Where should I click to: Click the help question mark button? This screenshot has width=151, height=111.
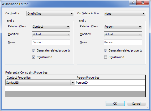pyautogui.click(x=133, y=2)
